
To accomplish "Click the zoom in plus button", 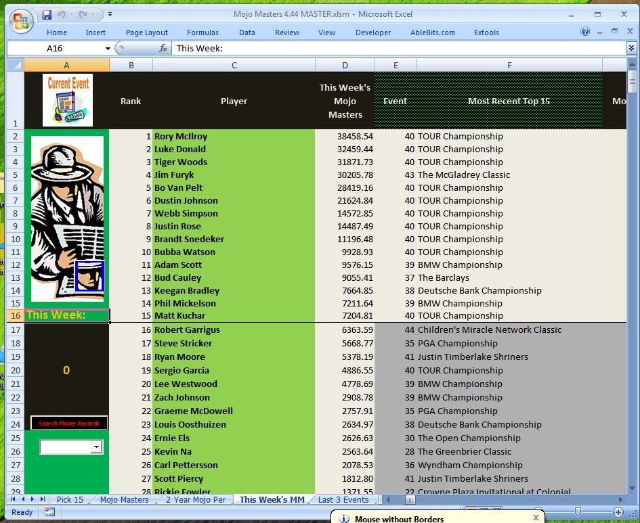I will 618,512.
